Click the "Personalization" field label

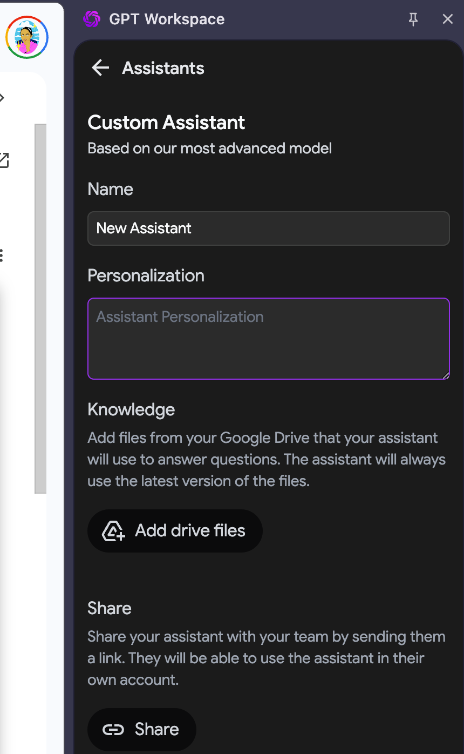[146, 275]
